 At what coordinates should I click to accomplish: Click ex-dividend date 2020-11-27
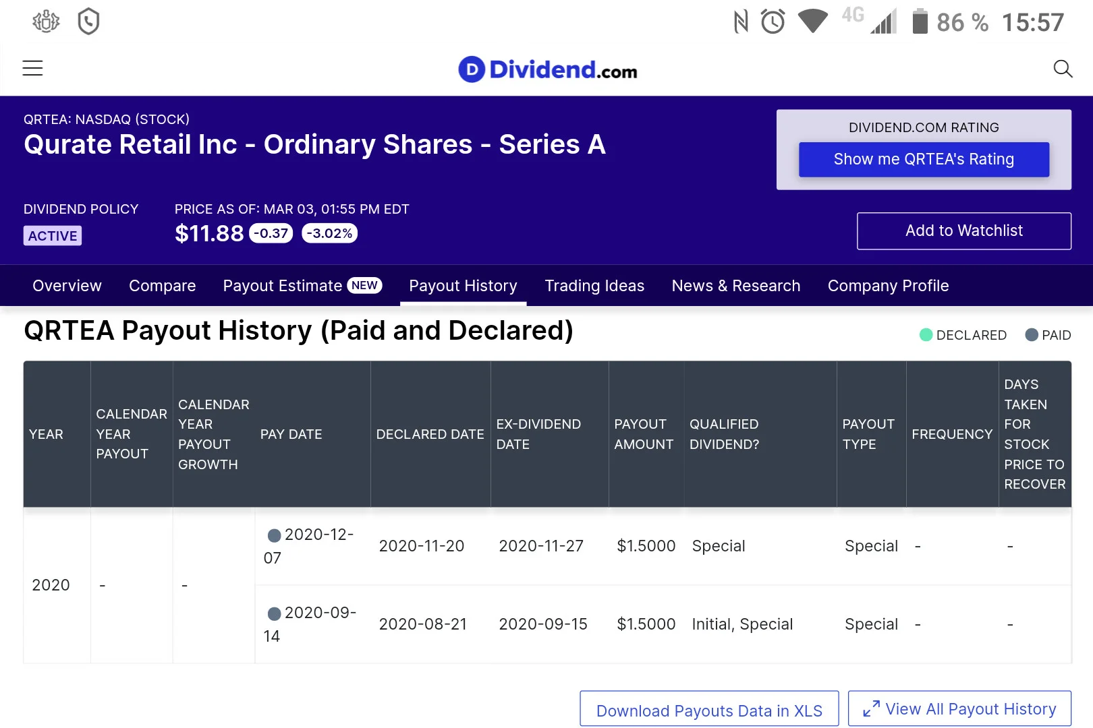541,546
